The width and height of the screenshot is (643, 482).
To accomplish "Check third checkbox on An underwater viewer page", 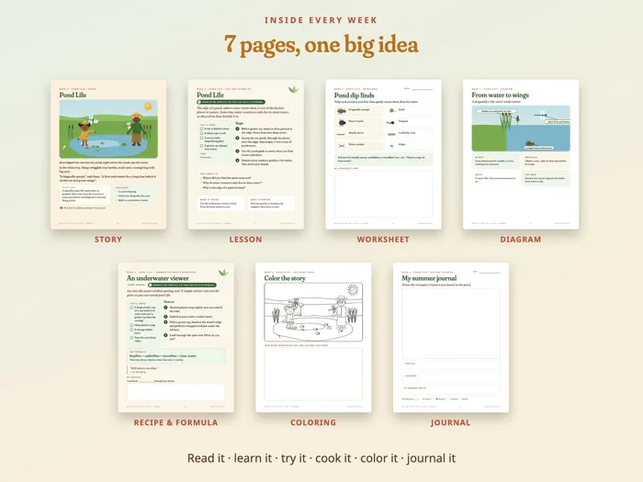I will click(x=131, y=330).
